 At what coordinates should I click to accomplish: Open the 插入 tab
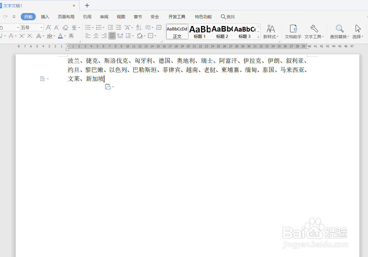(x=45, y=17)
